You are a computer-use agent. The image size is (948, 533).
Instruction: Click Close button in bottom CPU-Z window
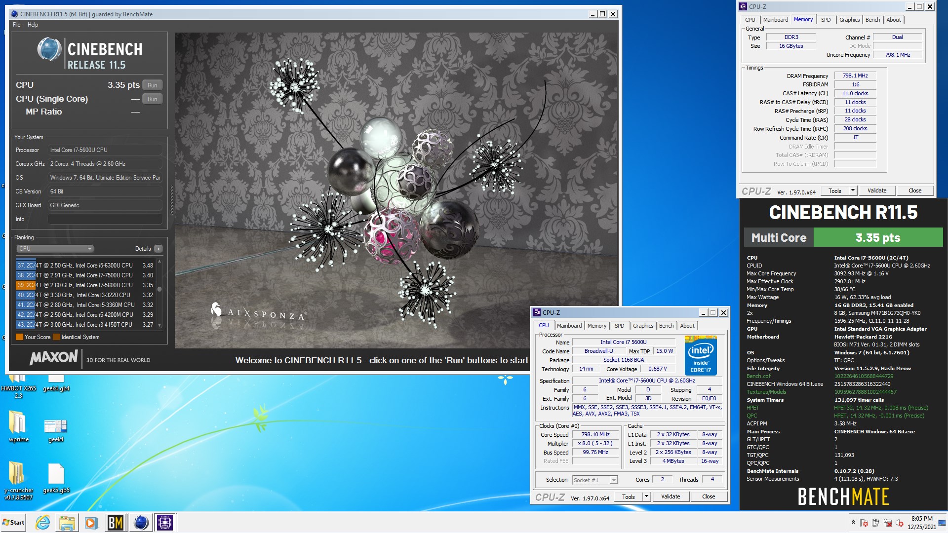[709, 497]
